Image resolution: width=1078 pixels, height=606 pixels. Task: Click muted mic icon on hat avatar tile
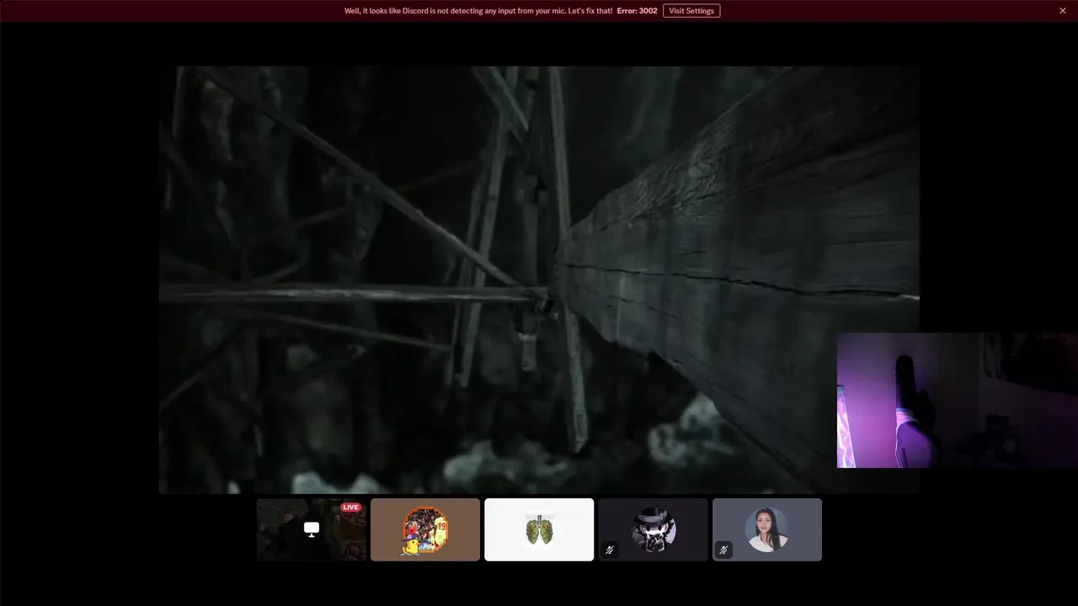click(610, 550)
